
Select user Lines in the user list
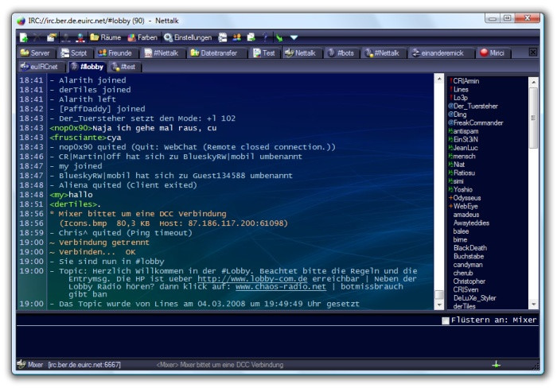point(459,90)
